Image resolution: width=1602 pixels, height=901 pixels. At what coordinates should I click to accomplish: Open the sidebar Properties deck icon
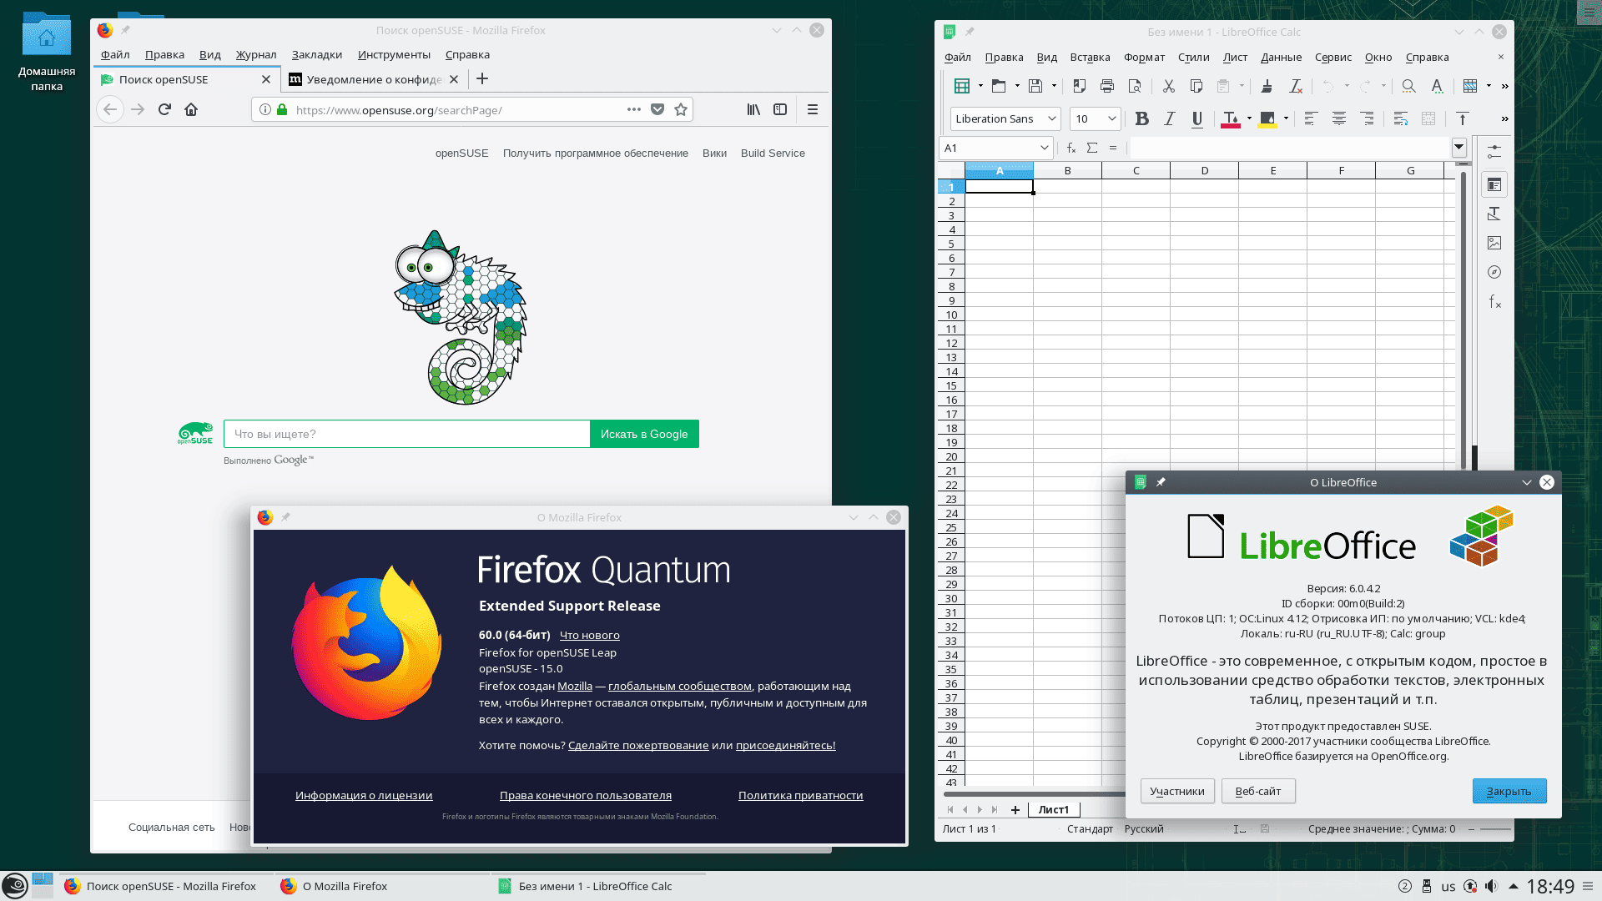[x=1494, y=184]
